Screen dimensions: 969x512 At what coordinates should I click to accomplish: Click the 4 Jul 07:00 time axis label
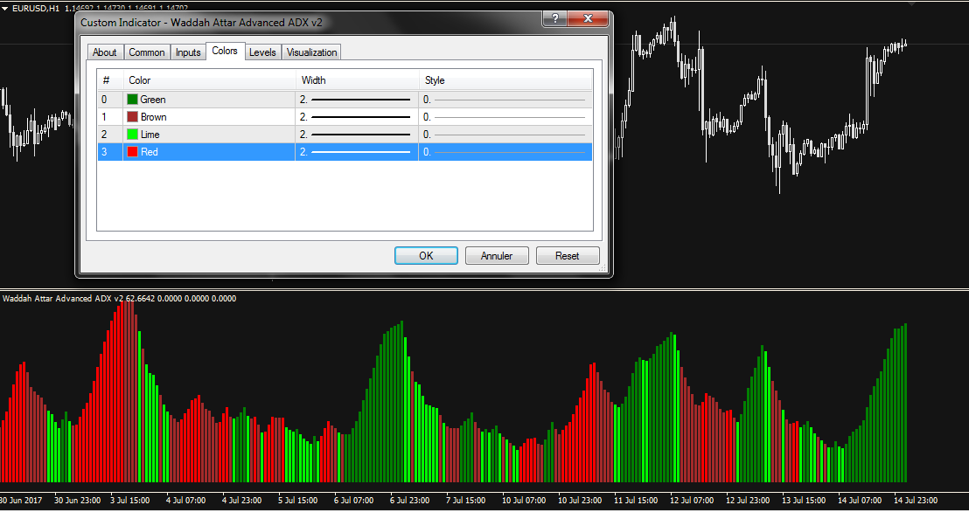click(x=186, y=501)
